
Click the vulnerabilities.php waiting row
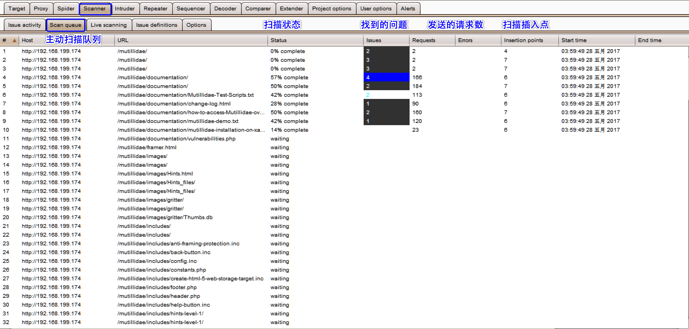coord(176,139)
